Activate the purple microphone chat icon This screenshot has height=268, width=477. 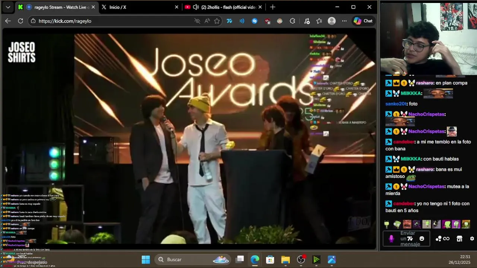coord(391,239)
